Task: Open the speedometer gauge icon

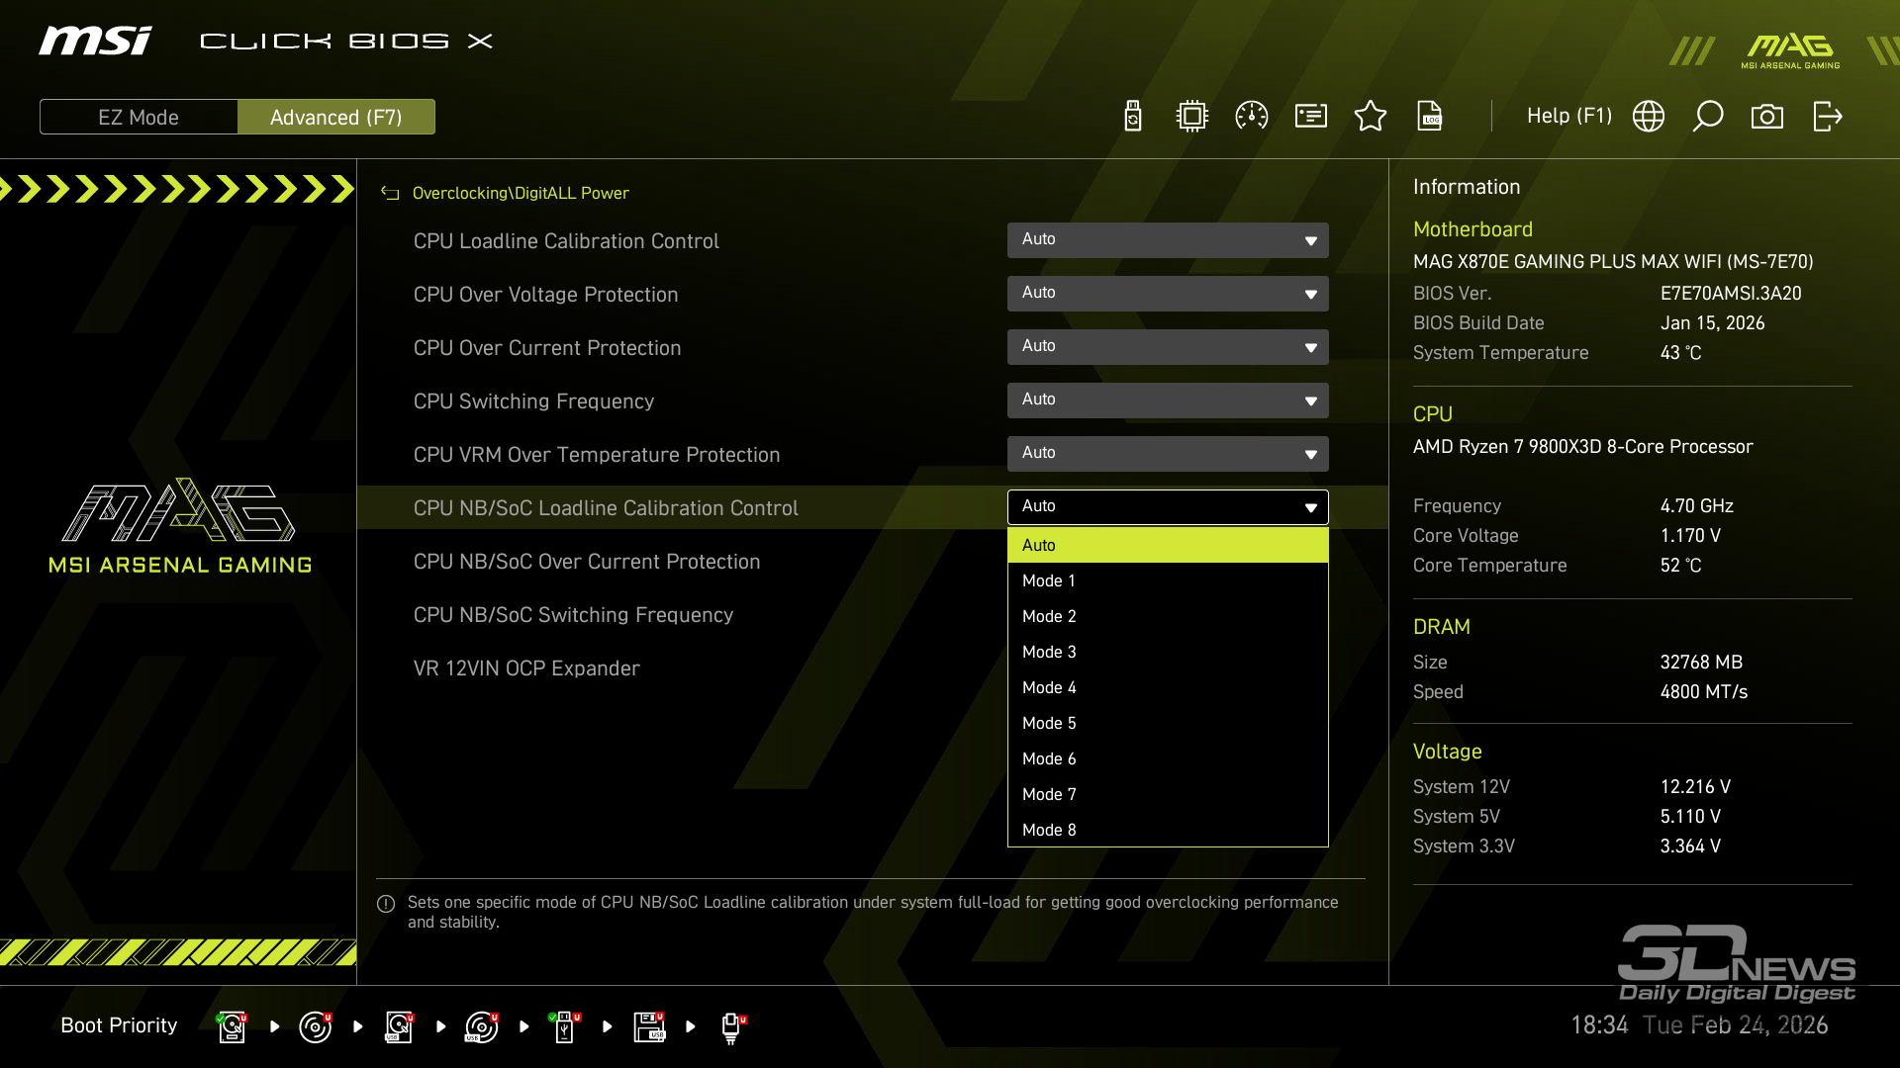Action: point(1252,117)
